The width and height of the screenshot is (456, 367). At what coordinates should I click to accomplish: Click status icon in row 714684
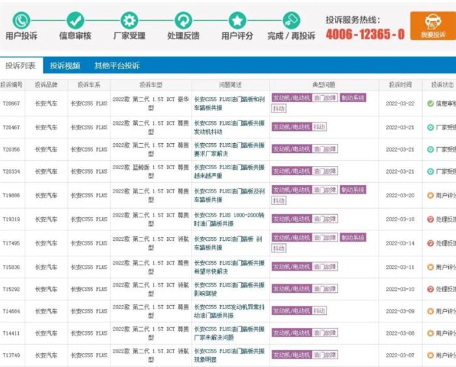431,311
